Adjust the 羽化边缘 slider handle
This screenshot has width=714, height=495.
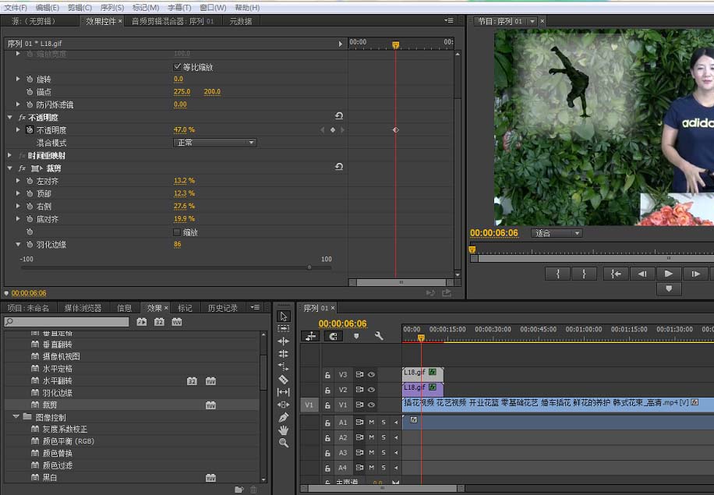309,267
